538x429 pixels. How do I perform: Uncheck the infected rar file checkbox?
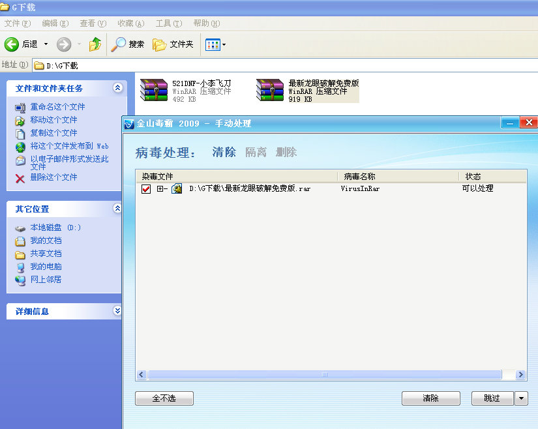click(146, 189)
